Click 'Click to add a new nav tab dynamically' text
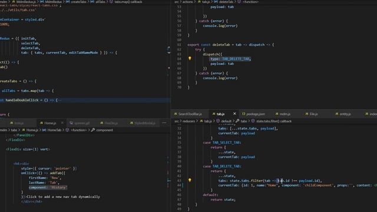377x212 pixels. coord(63,197)
